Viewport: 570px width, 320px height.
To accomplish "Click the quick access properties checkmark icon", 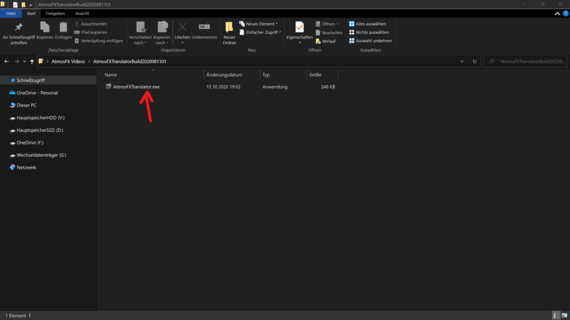I will [15, 4].
